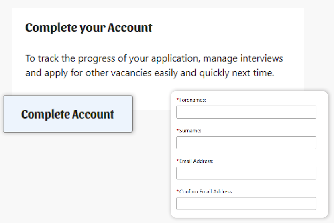
Task: Click the required asterisk before Confirm Email Address
Action: [x=177, y=191]
